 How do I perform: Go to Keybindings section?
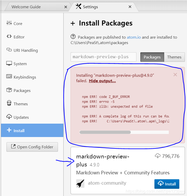point(32,77)
